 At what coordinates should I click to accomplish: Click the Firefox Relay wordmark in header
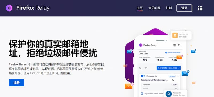tap(33, 8)
